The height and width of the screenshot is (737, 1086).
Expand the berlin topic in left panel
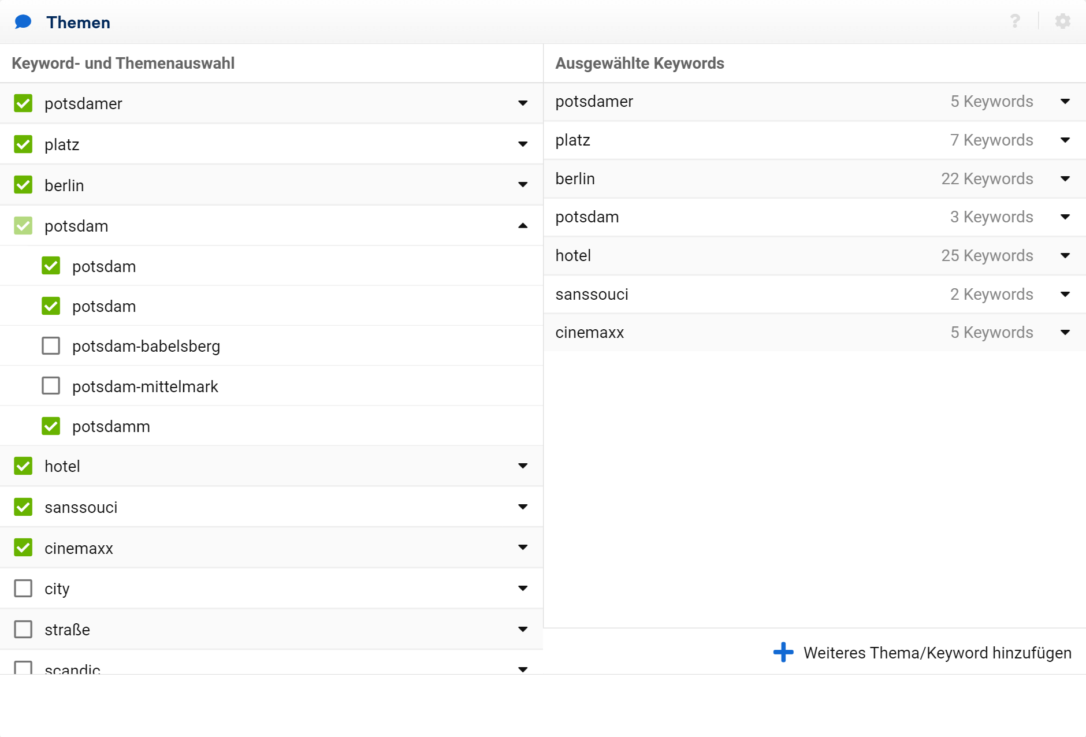coord(523,185)
